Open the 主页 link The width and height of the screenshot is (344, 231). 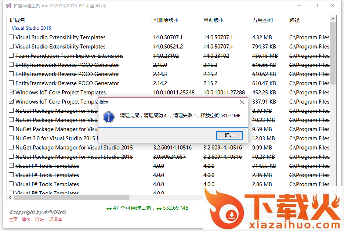pos(13,219)
